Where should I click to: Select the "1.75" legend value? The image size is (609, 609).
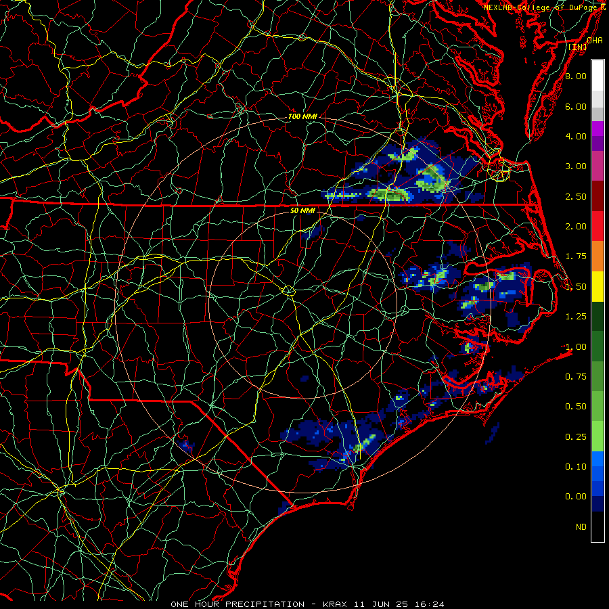click(576, 256)
